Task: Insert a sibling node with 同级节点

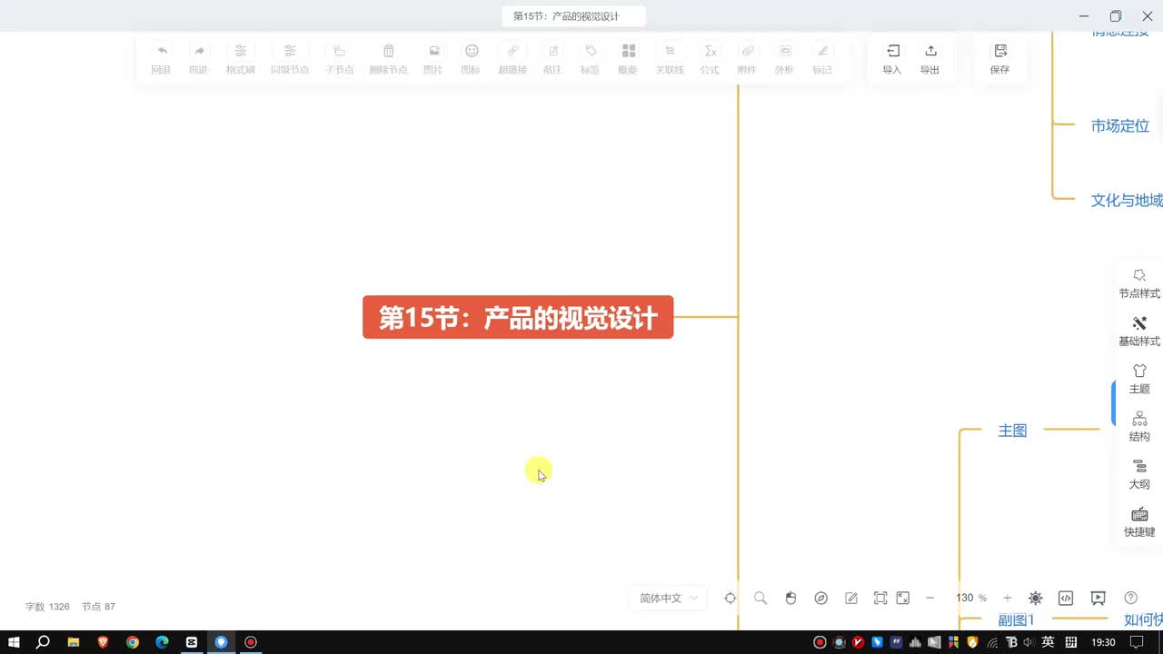Action: pos(290,59)
